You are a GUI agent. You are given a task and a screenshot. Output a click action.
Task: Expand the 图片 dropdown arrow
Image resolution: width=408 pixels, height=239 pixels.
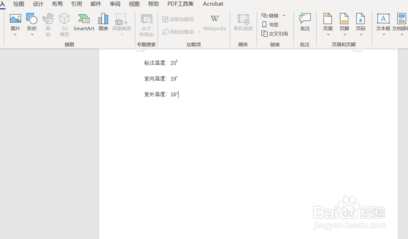point(15,35)
